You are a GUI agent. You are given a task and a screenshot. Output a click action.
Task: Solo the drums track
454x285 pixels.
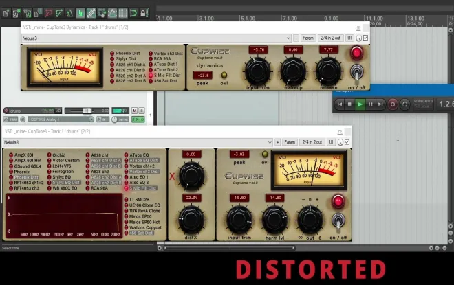click(x=141, y=111)
